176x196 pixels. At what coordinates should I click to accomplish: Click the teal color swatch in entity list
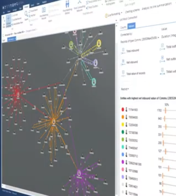123,147
